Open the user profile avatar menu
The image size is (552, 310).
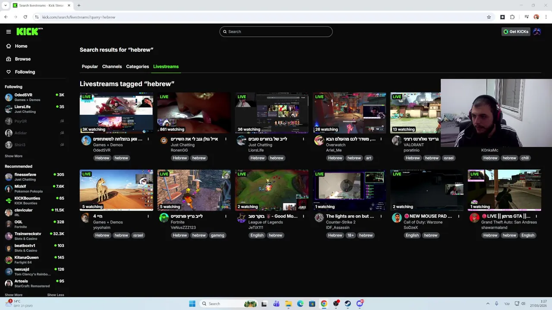click(537, 31)
